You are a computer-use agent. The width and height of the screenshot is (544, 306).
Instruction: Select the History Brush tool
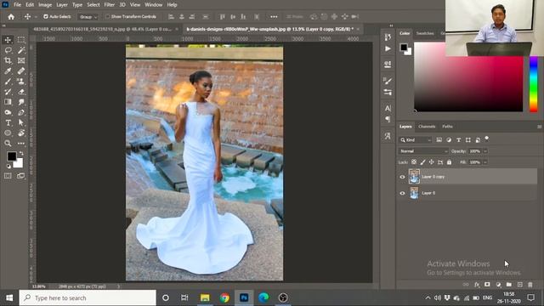(x=8, y=92)
